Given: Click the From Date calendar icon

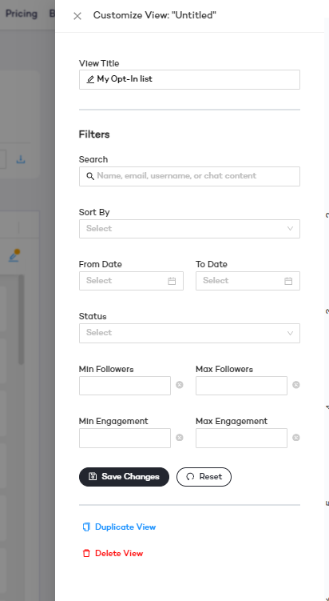Looking at the screenshot, I should (x=172, y=281).
